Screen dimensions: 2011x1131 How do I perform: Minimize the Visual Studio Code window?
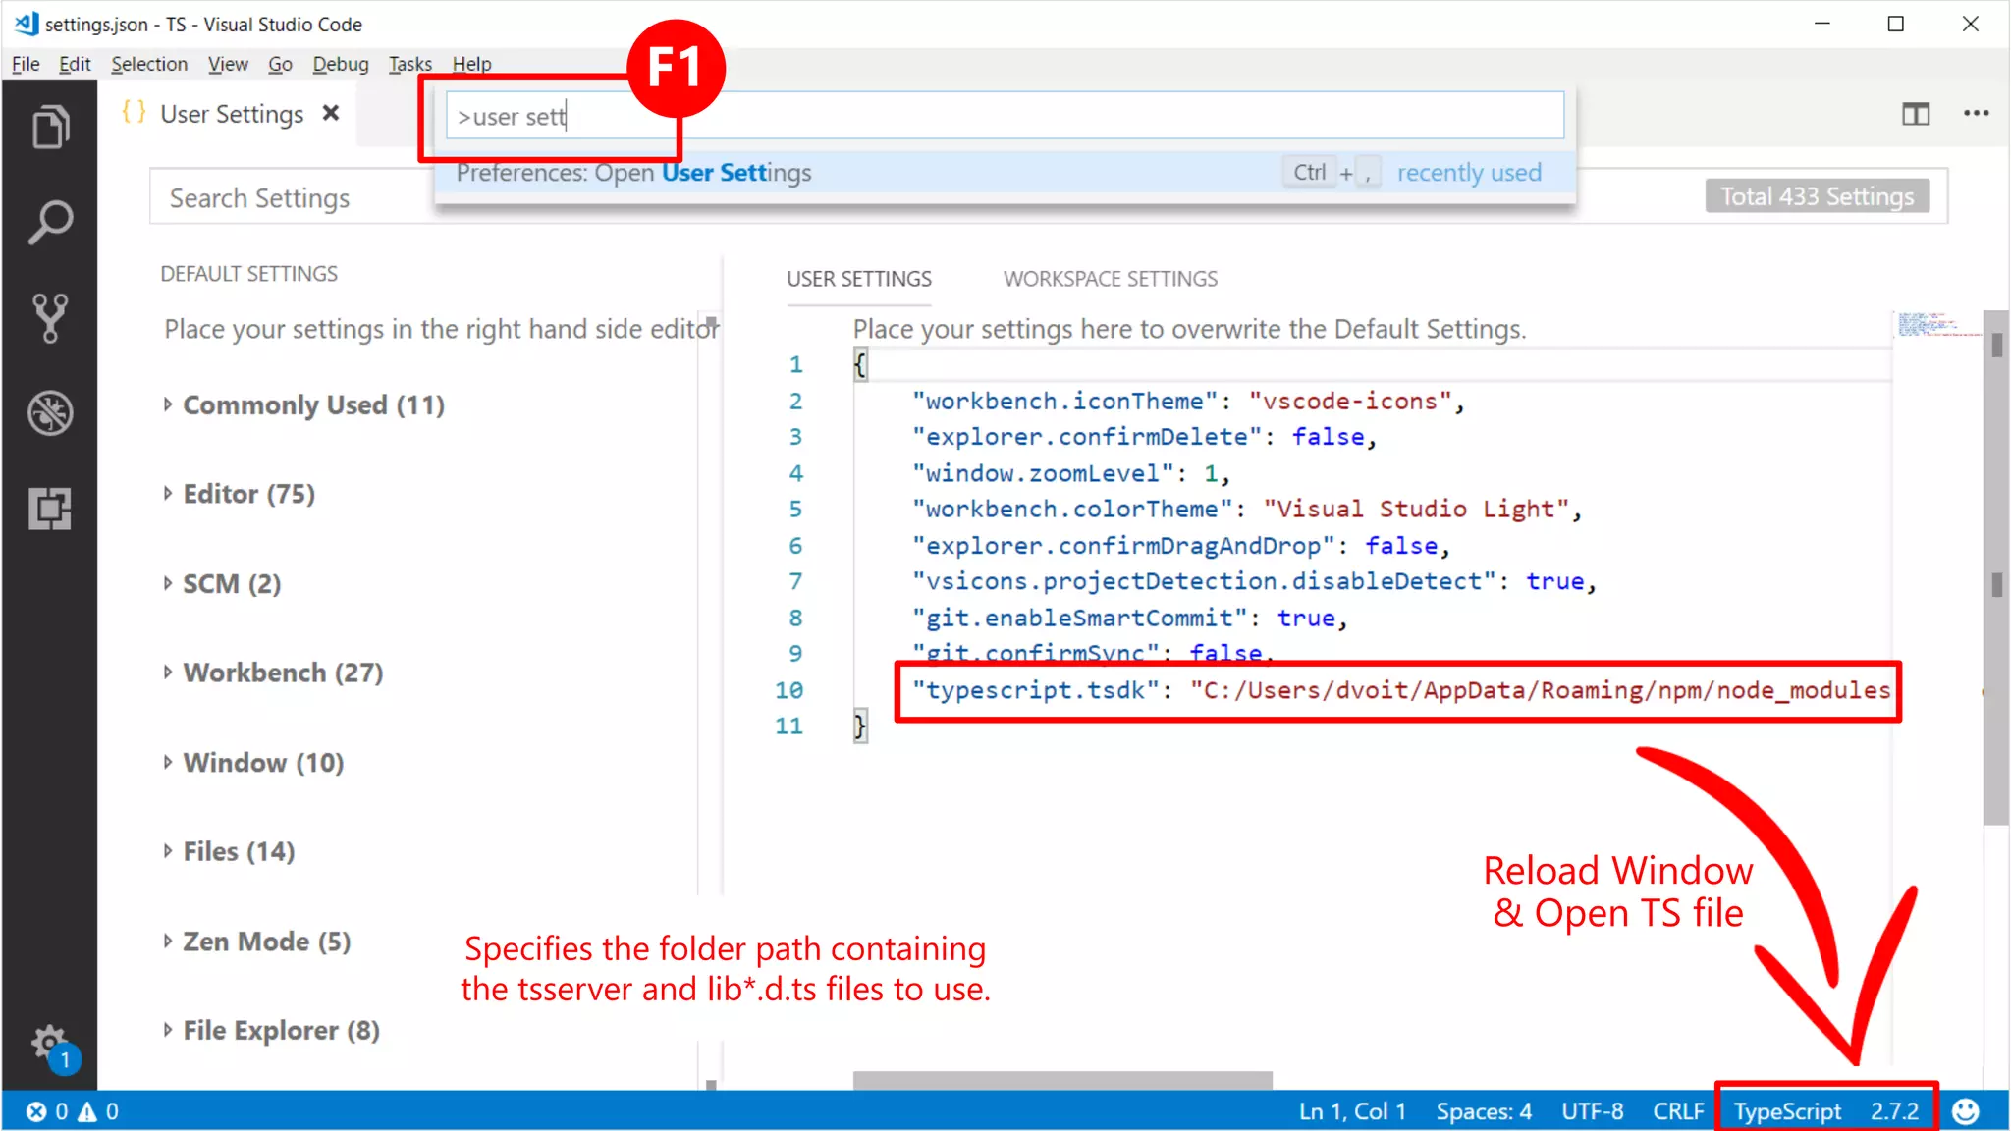[1822, 24]
